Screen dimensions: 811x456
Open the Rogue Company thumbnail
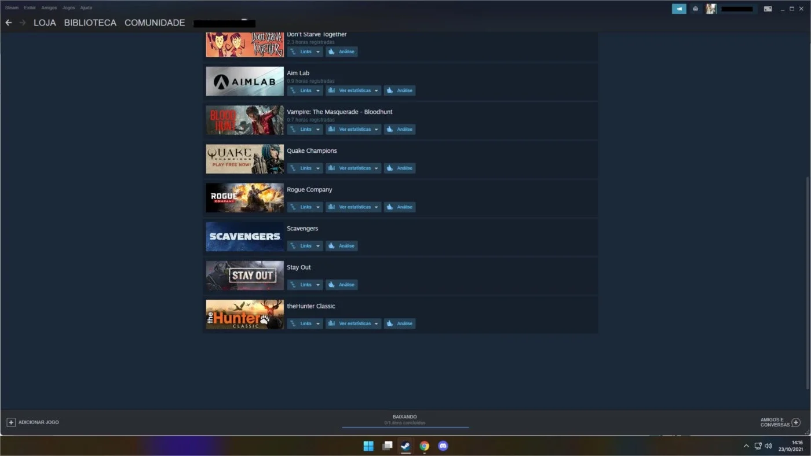[245, 197]
